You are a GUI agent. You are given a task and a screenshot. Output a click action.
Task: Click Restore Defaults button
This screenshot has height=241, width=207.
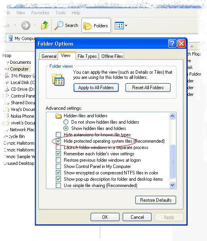pyautogui.click(x=156, y=200)
